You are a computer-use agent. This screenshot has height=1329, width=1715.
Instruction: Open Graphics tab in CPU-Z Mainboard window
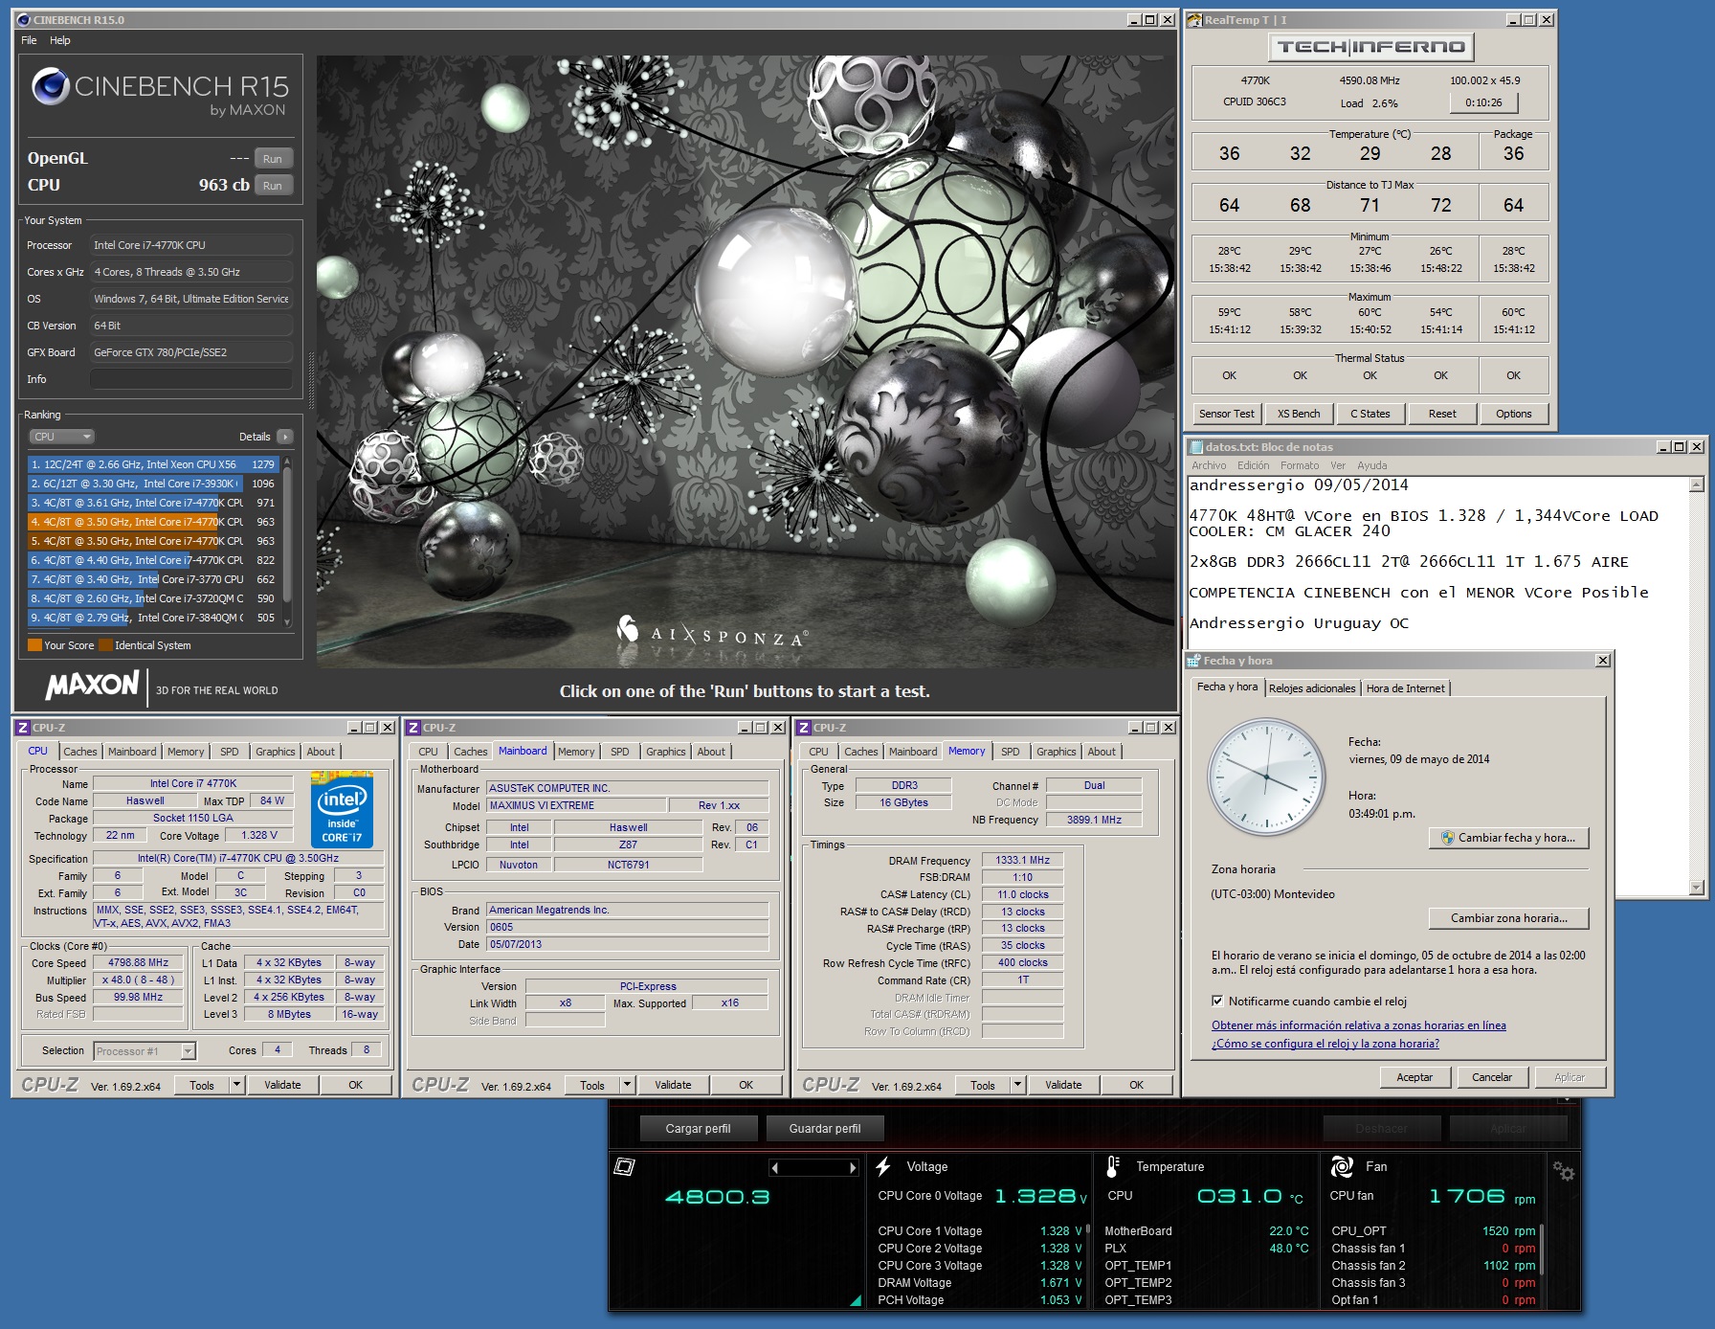click(666, 752)
